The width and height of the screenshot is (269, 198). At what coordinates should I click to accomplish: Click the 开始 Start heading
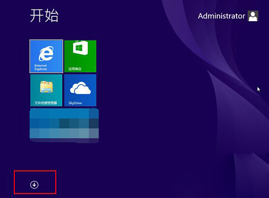(x=44, y=15)
